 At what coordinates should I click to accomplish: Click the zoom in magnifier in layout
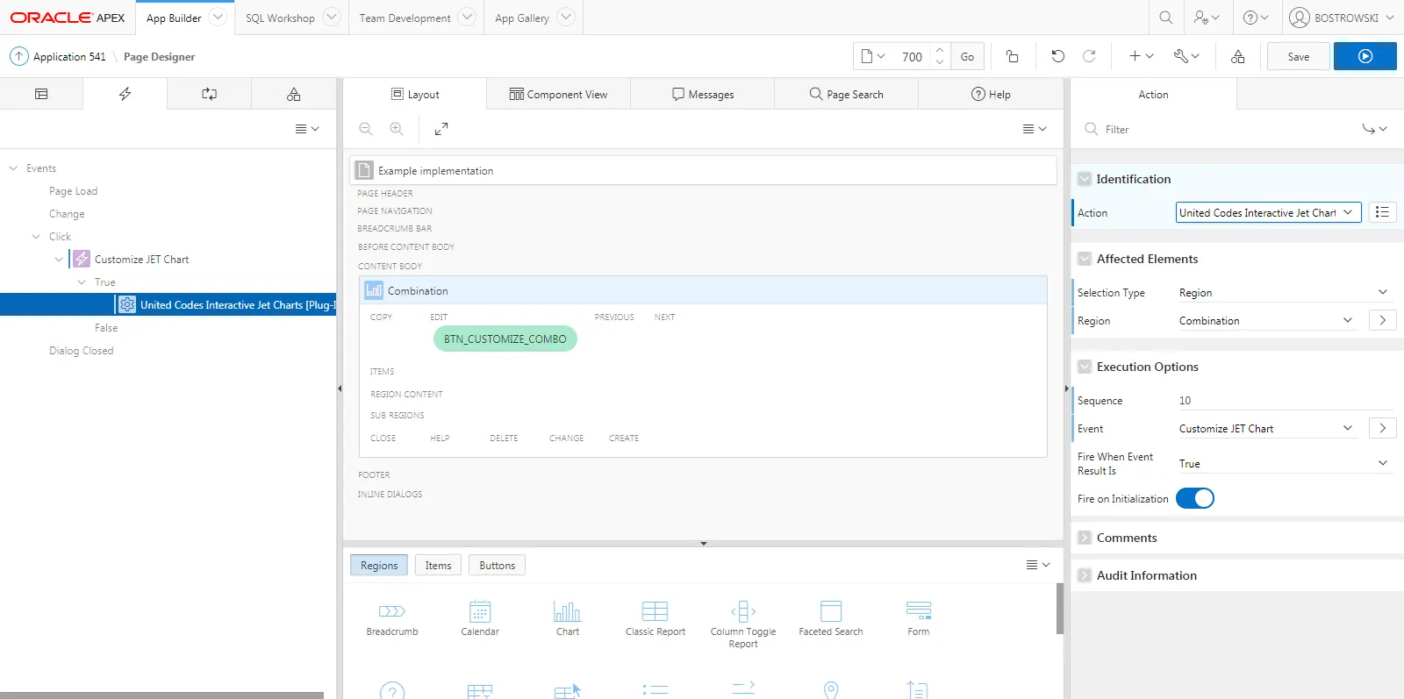397,129
